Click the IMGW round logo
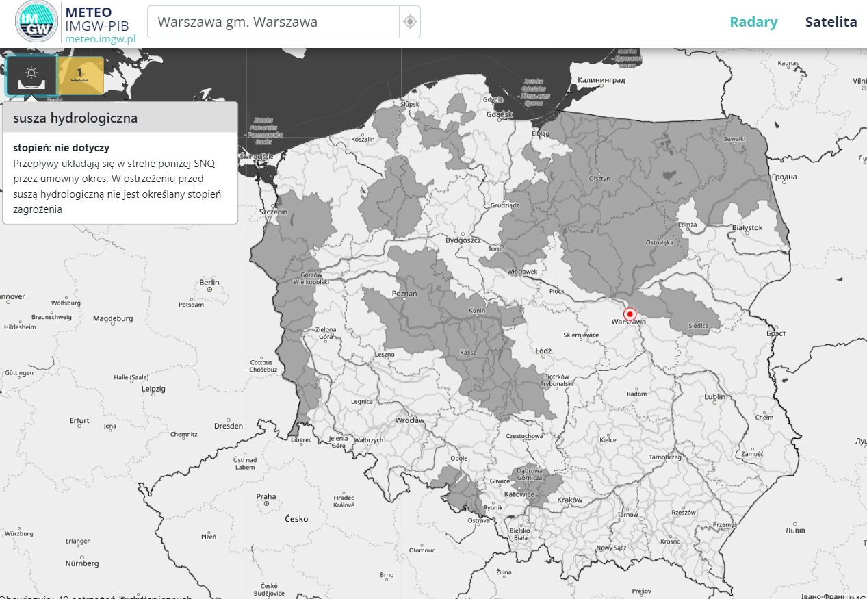867x599 pixels. coord(37,22)
